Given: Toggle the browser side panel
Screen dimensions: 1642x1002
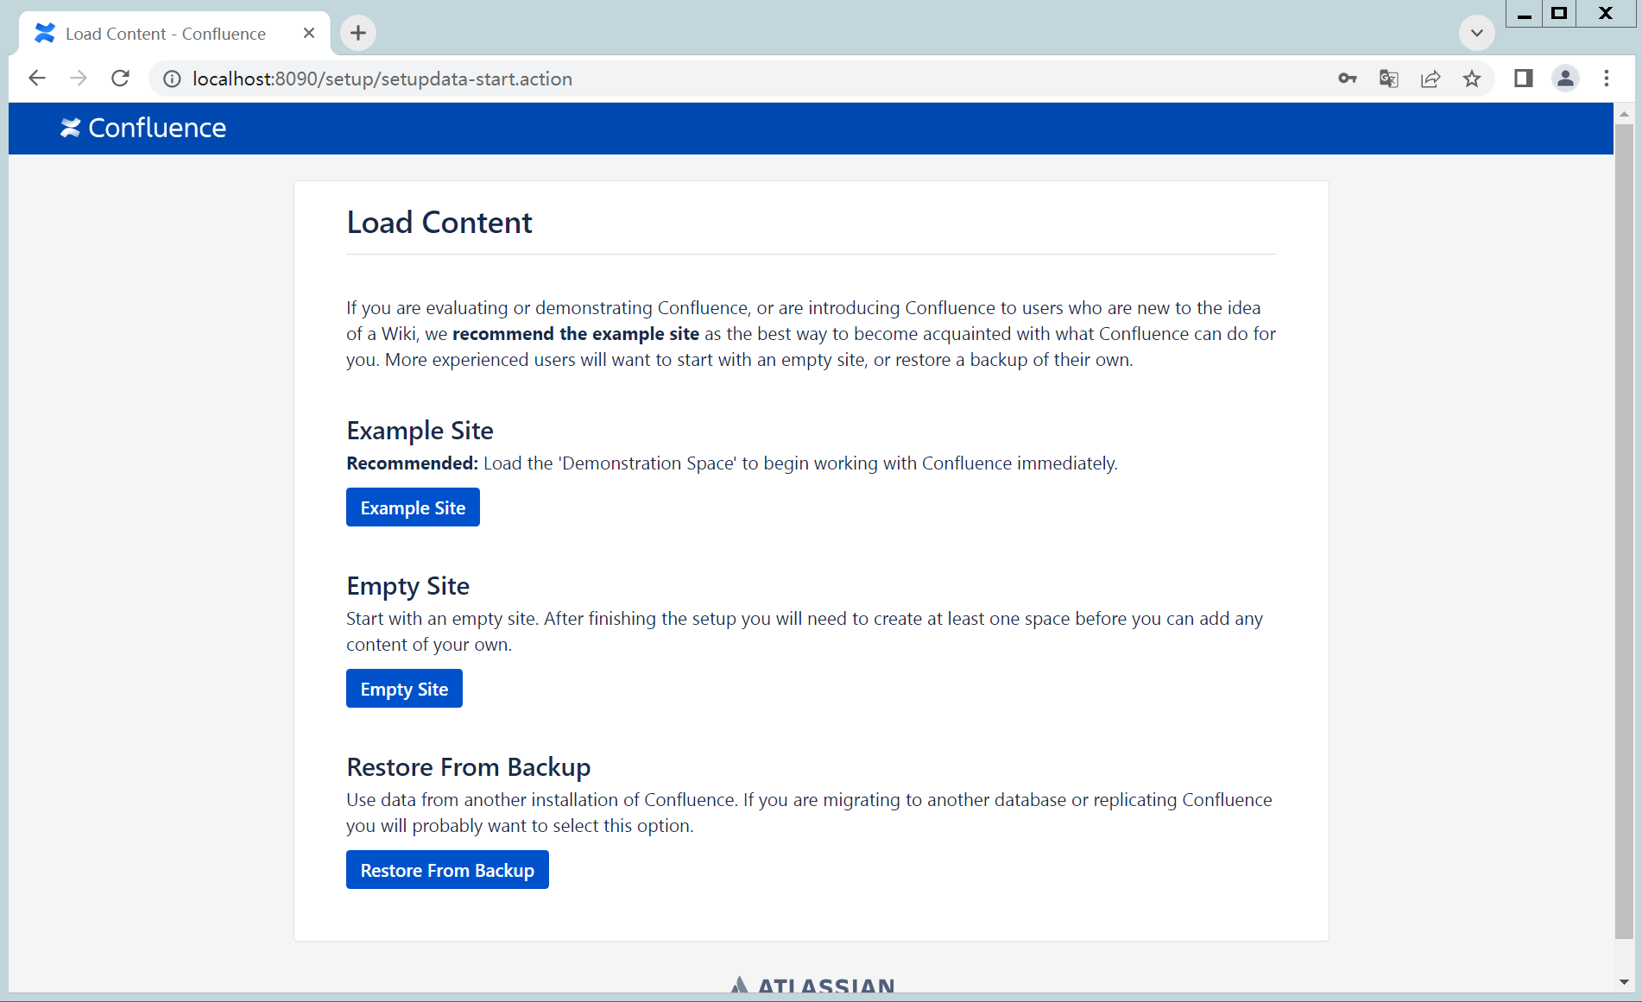Looking at the screenshot, I should pos(1523,79).
